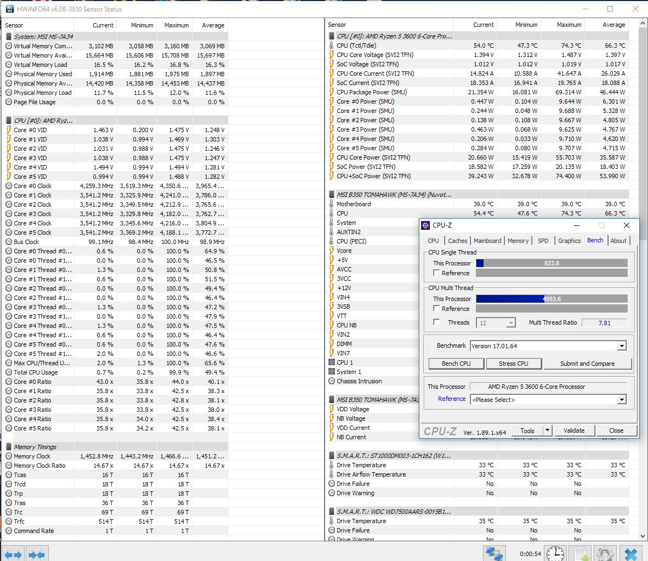The height and width of the screenshot is (561, 648).
Task: Click the Single Thread This Processor score bar
Action: point(552,263)
